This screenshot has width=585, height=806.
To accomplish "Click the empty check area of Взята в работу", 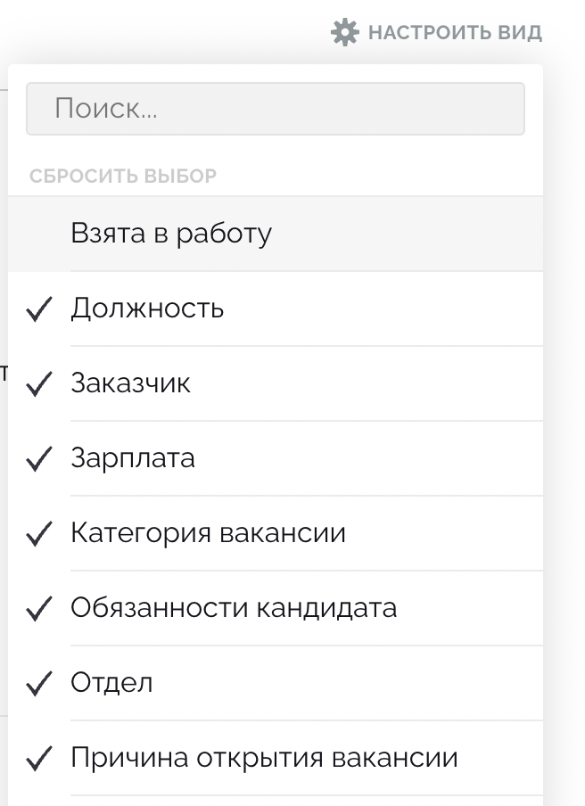I will tap(39, 234).
